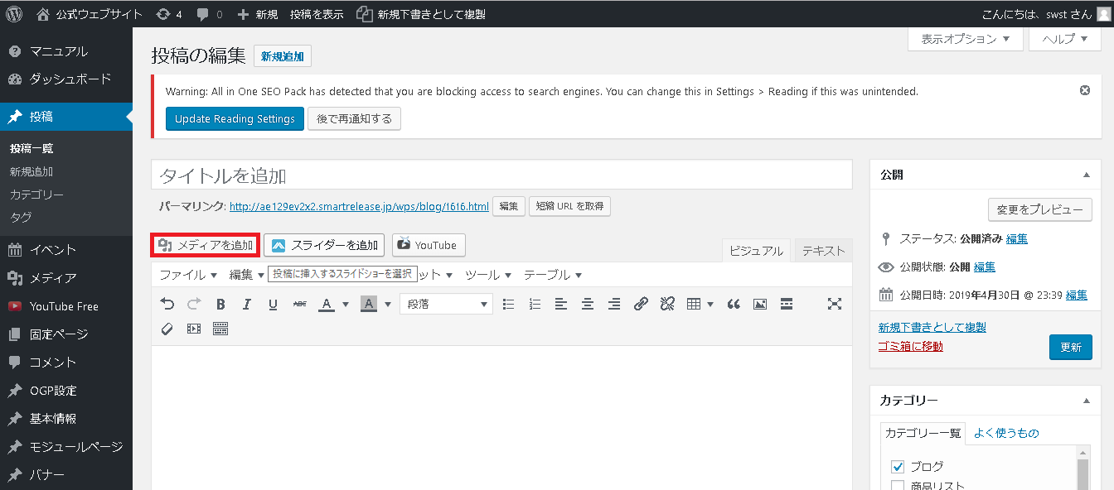This screenshot has width=1114, height=490.
Task: Open the テーブル editor menu
Action: [x=553, y=275]
